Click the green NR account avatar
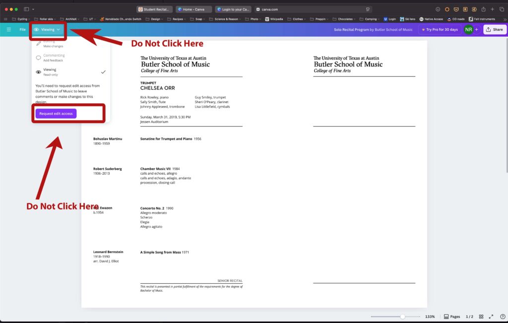This screenshot has width=508, height=323. click(x=468, y=29)
